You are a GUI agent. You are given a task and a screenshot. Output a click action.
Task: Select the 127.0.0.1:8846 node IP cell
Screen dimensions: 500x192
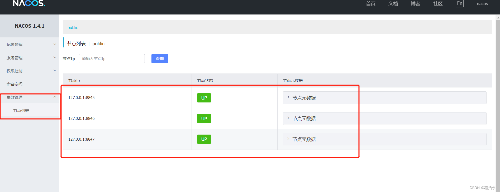(127, 119)
